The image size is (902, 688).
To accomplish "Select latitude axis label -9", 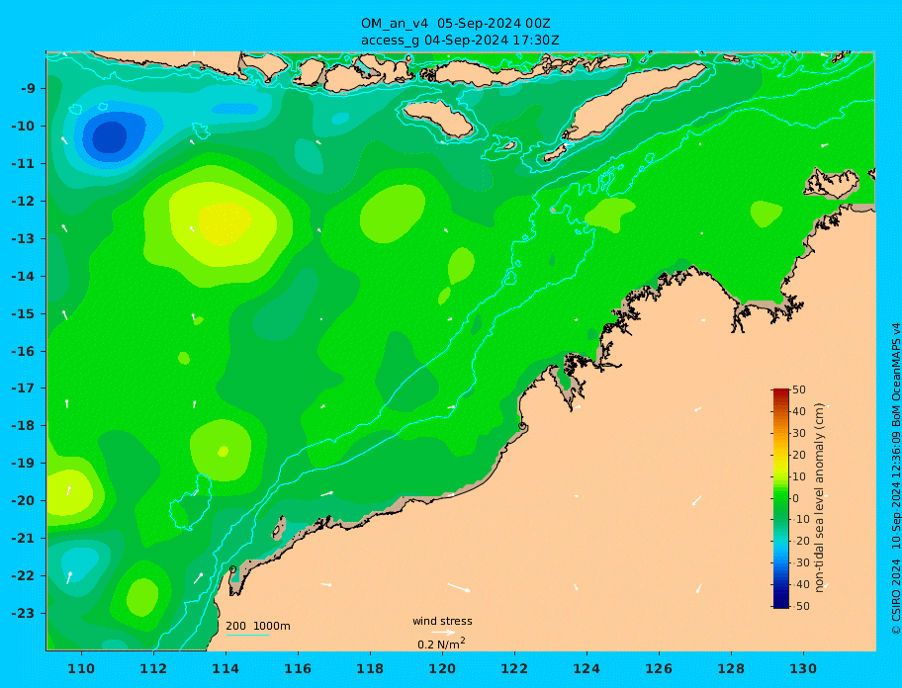I will [x=28, y=89].
